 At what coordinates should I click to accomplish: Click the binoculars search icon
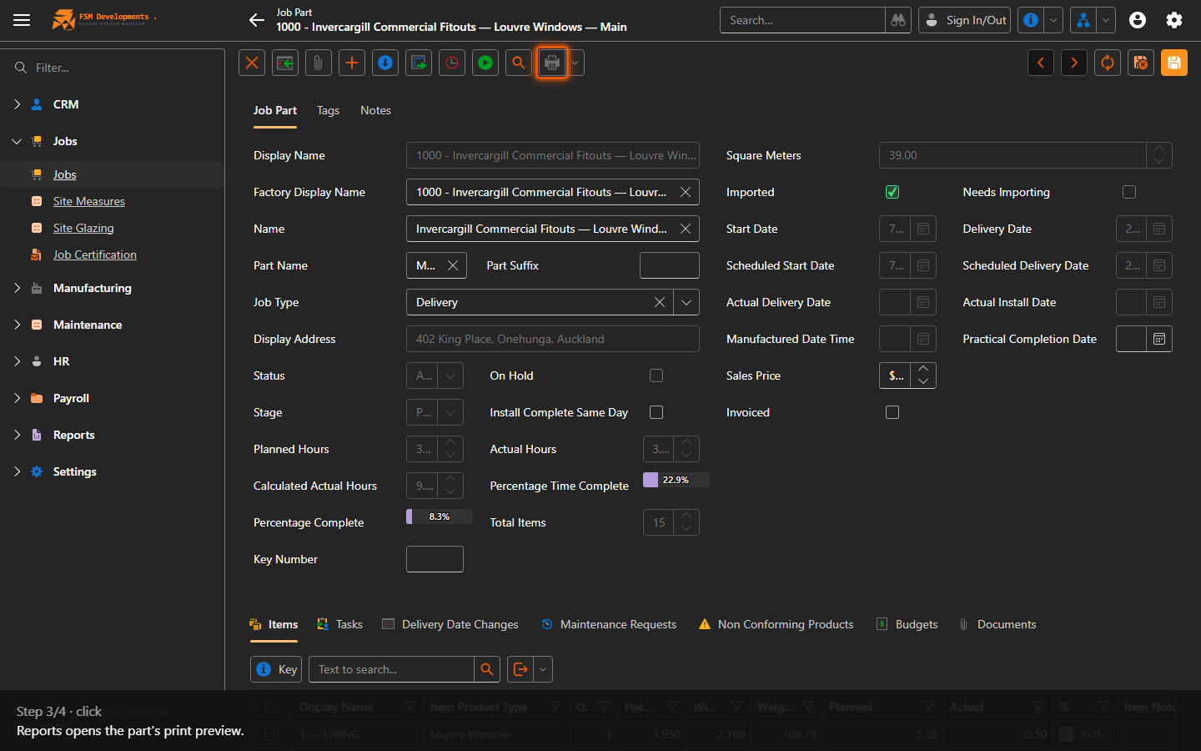898,20
